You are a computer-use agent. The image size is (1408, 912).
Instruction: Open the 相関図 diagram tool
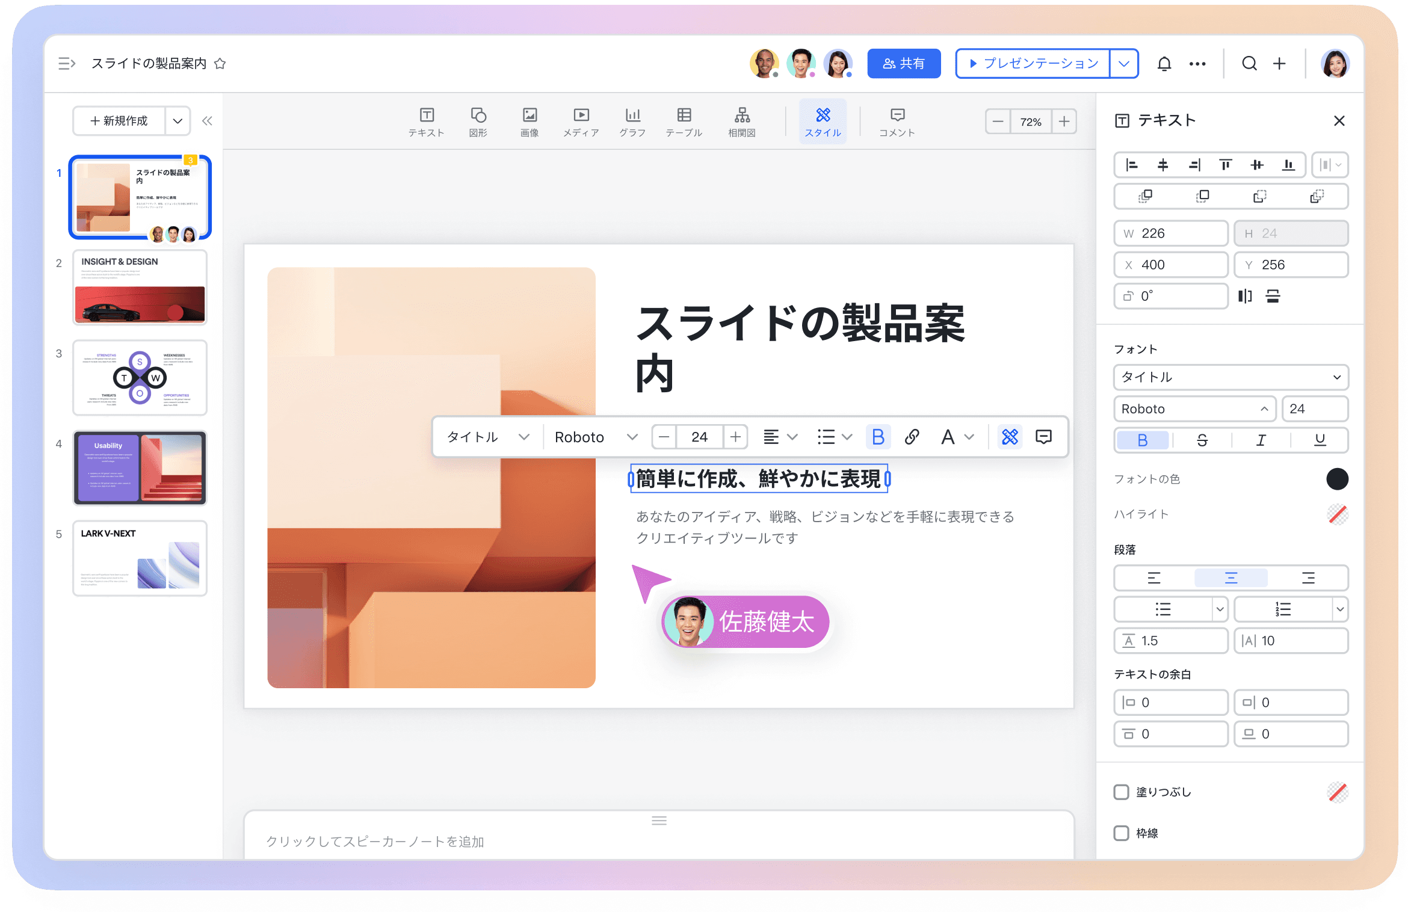pyautogui.click(x=741, y=122)
